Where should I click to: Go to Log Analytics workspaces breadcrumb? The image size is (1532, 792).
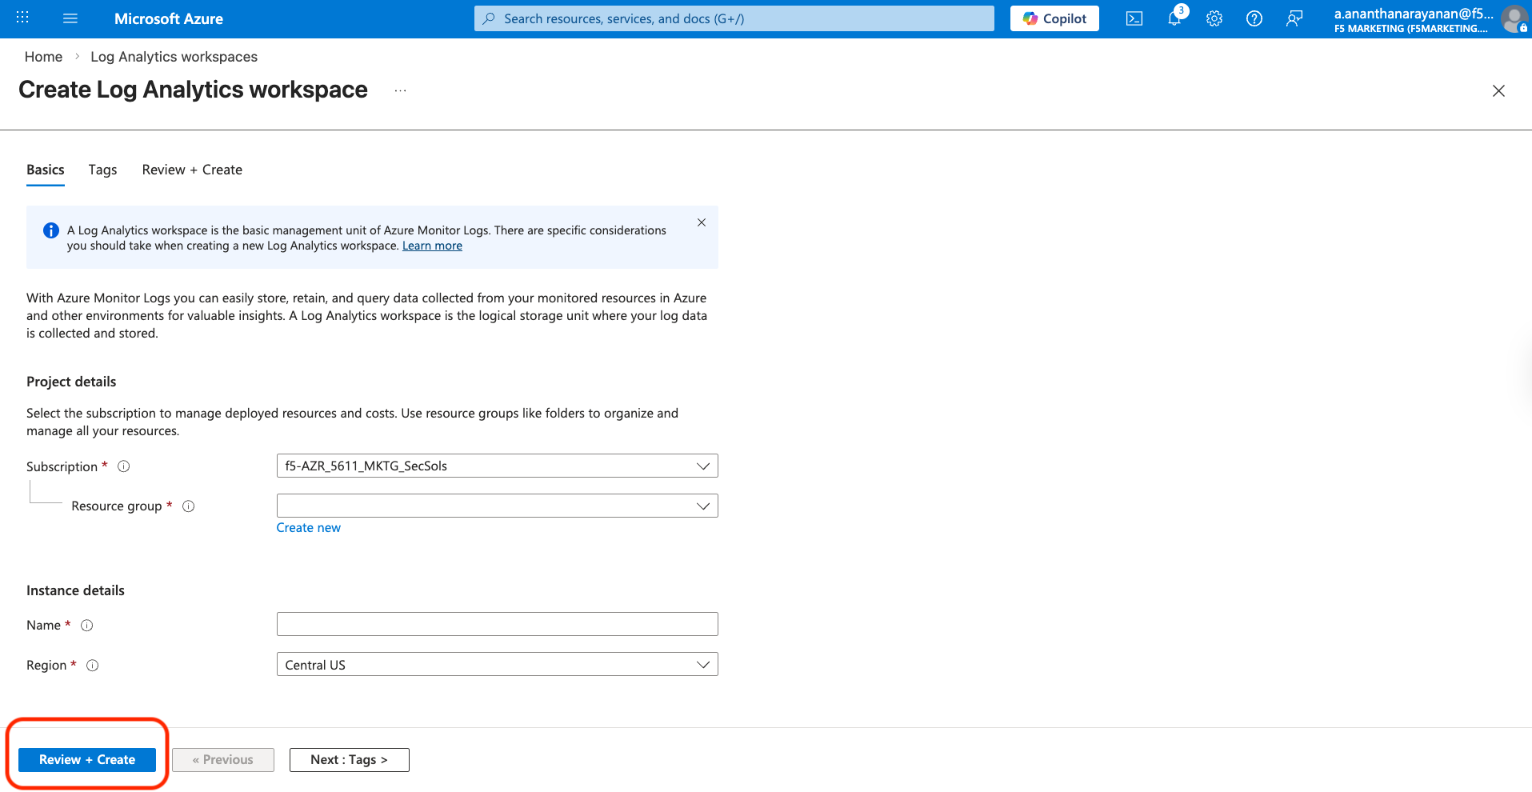[x=174, y=57]
